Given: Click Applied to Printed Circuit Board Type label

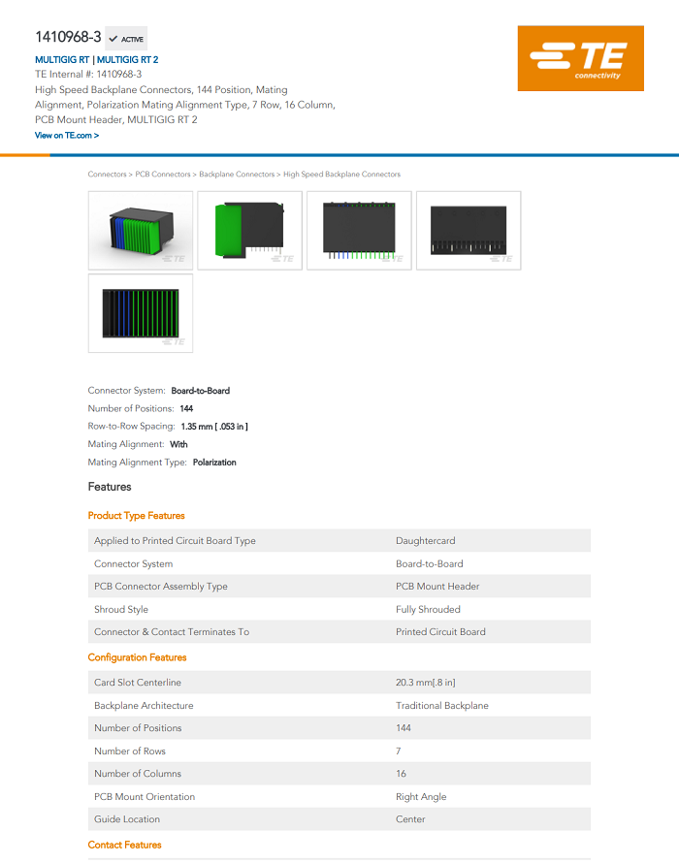Looking at the screenshot, I should click(176, 540).
